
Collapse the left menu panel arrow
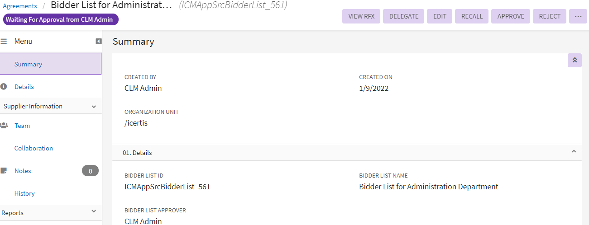pyautogui.click(x=99, y=41)
